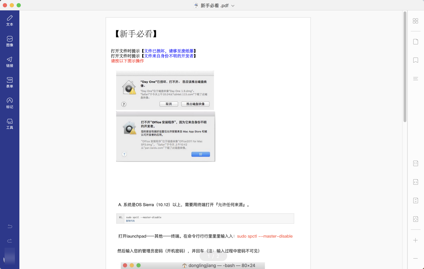The width and height of the screenshot is (424, 269).
Task: Open the single page panel icon
Action: tap(415, 42)
